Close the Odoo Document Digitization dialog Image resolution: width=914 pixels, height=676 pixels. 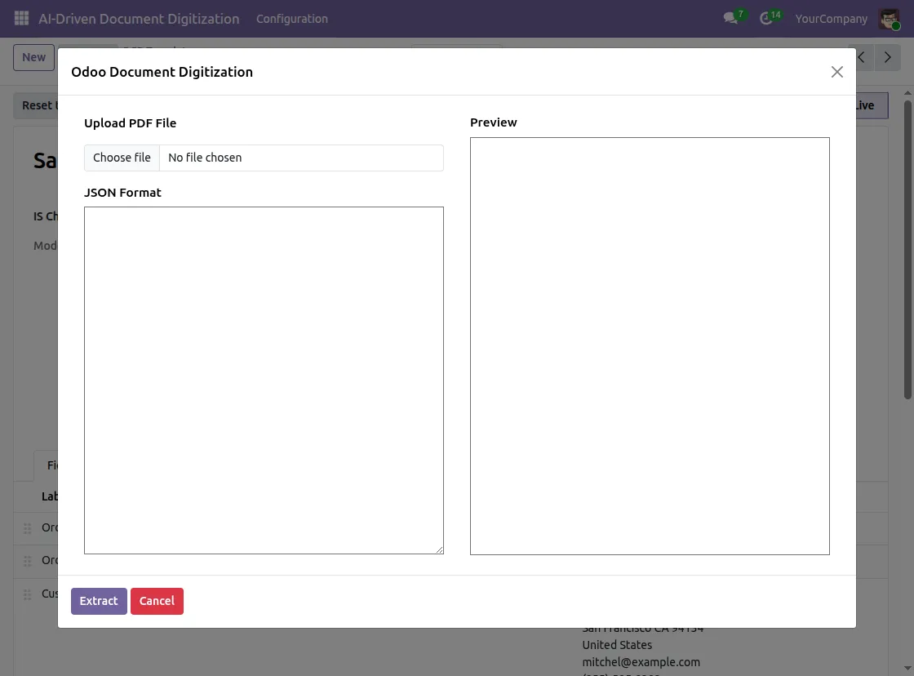(x=837, y=72)
